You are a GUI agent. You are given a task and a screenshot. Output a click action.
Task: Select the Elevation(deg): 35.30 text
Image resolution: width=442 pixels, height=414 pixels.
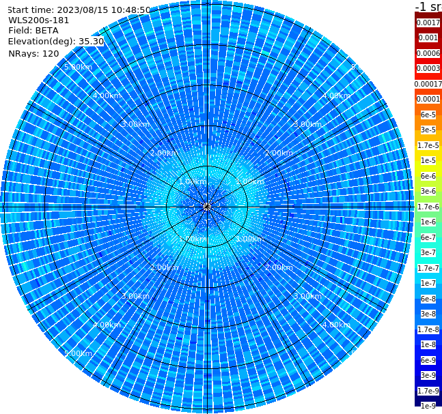click(x=56, y=42)
